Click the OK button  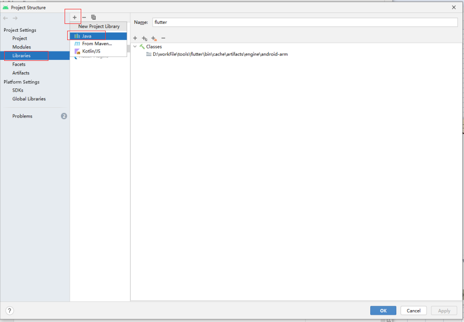pyautogui.click(x=383, y=311)
